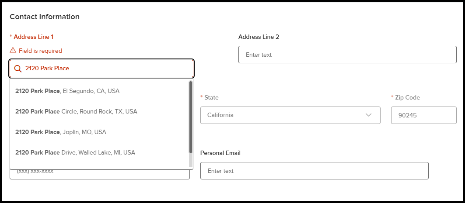This screenshot has height=203, width=465.
Task: Click the Field is required error message
Action: (40, 51)
